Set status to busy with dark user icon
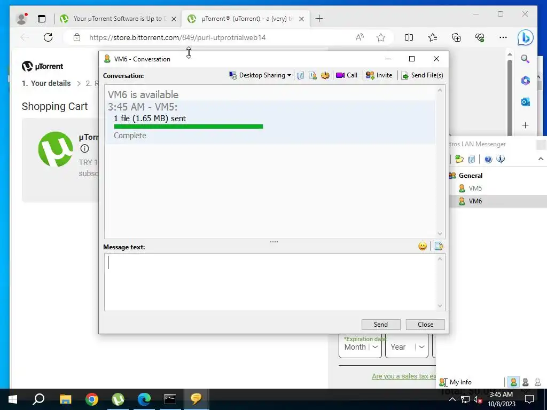Image resolution: width=547 pixels, height=410 pixels. (526, 382)
